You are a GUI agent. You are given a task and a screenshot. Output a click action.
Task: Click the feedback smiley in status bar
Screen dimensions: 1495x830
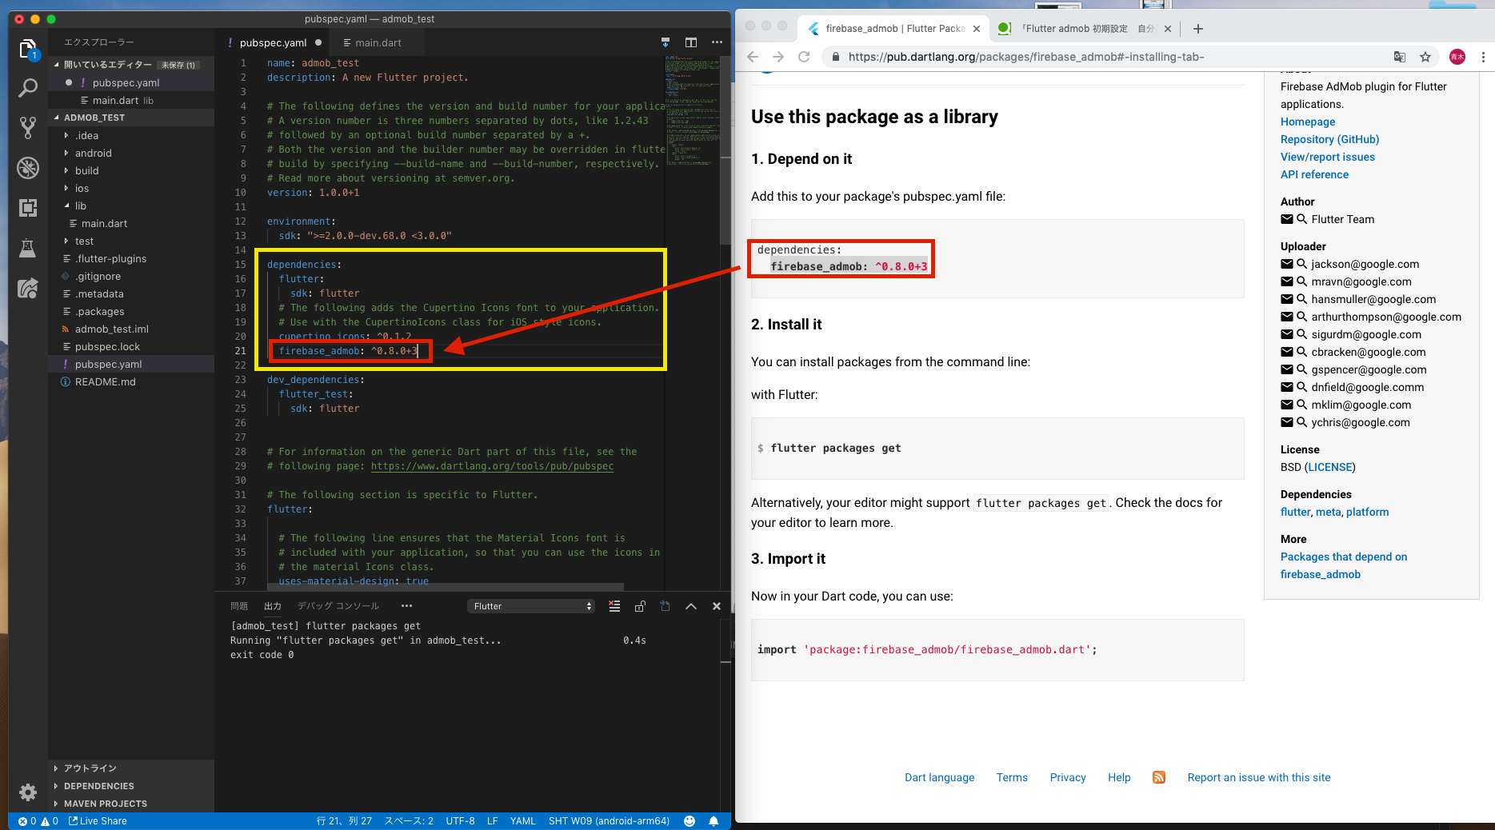pyautogui.click(x=690, y=821)
